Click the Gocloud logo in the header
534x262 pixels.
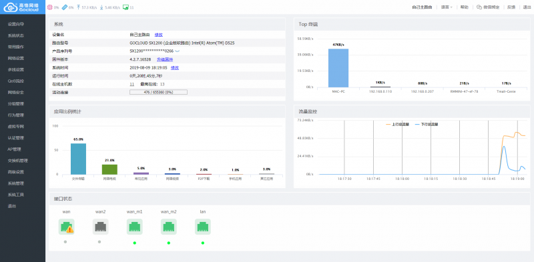(x=23, y=7)
